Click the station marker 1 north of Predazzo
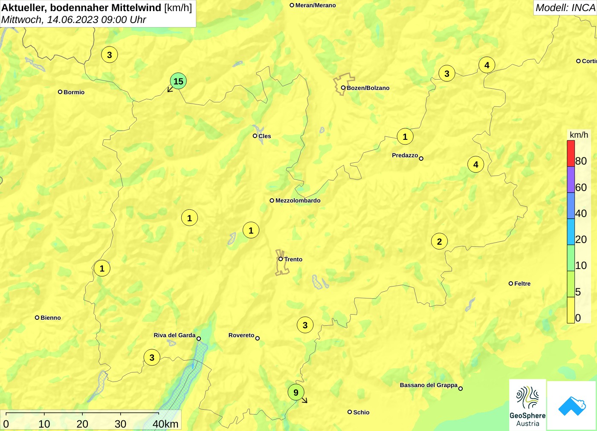597x431 pixels. pyautogui.click(x=405, y=136)
